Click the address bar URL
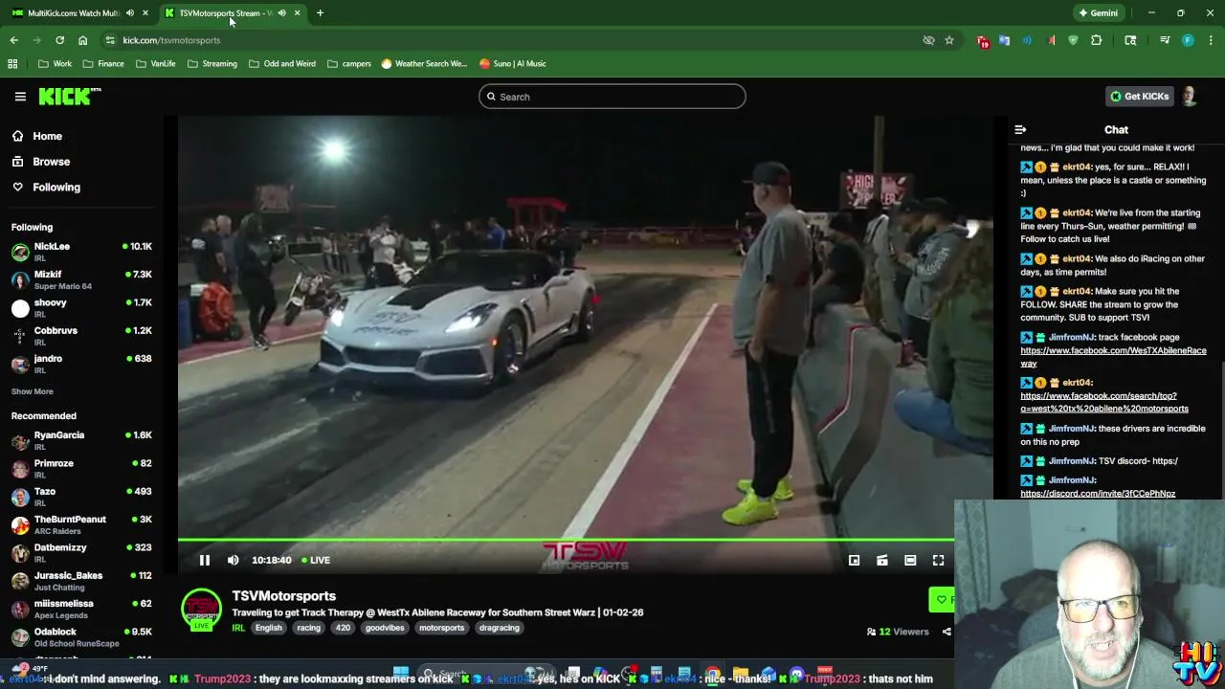Screen dimensions: 1225x689 coord(171,40)
